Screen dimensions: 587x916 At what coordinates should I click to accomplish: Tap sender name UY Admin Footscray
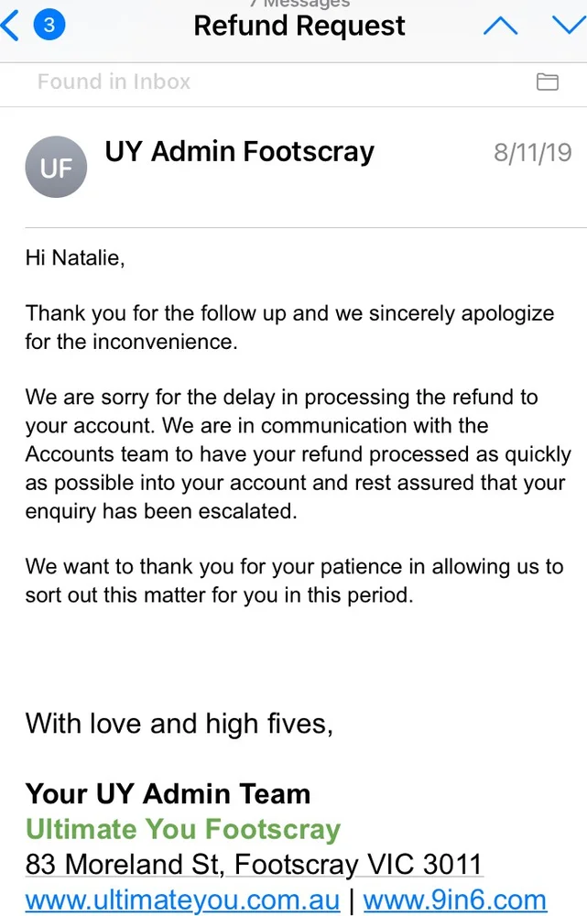[239, 151]
